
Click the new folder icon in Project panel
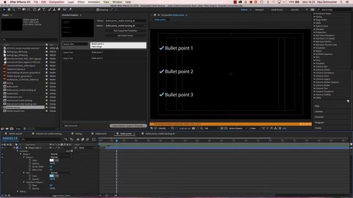7,129
